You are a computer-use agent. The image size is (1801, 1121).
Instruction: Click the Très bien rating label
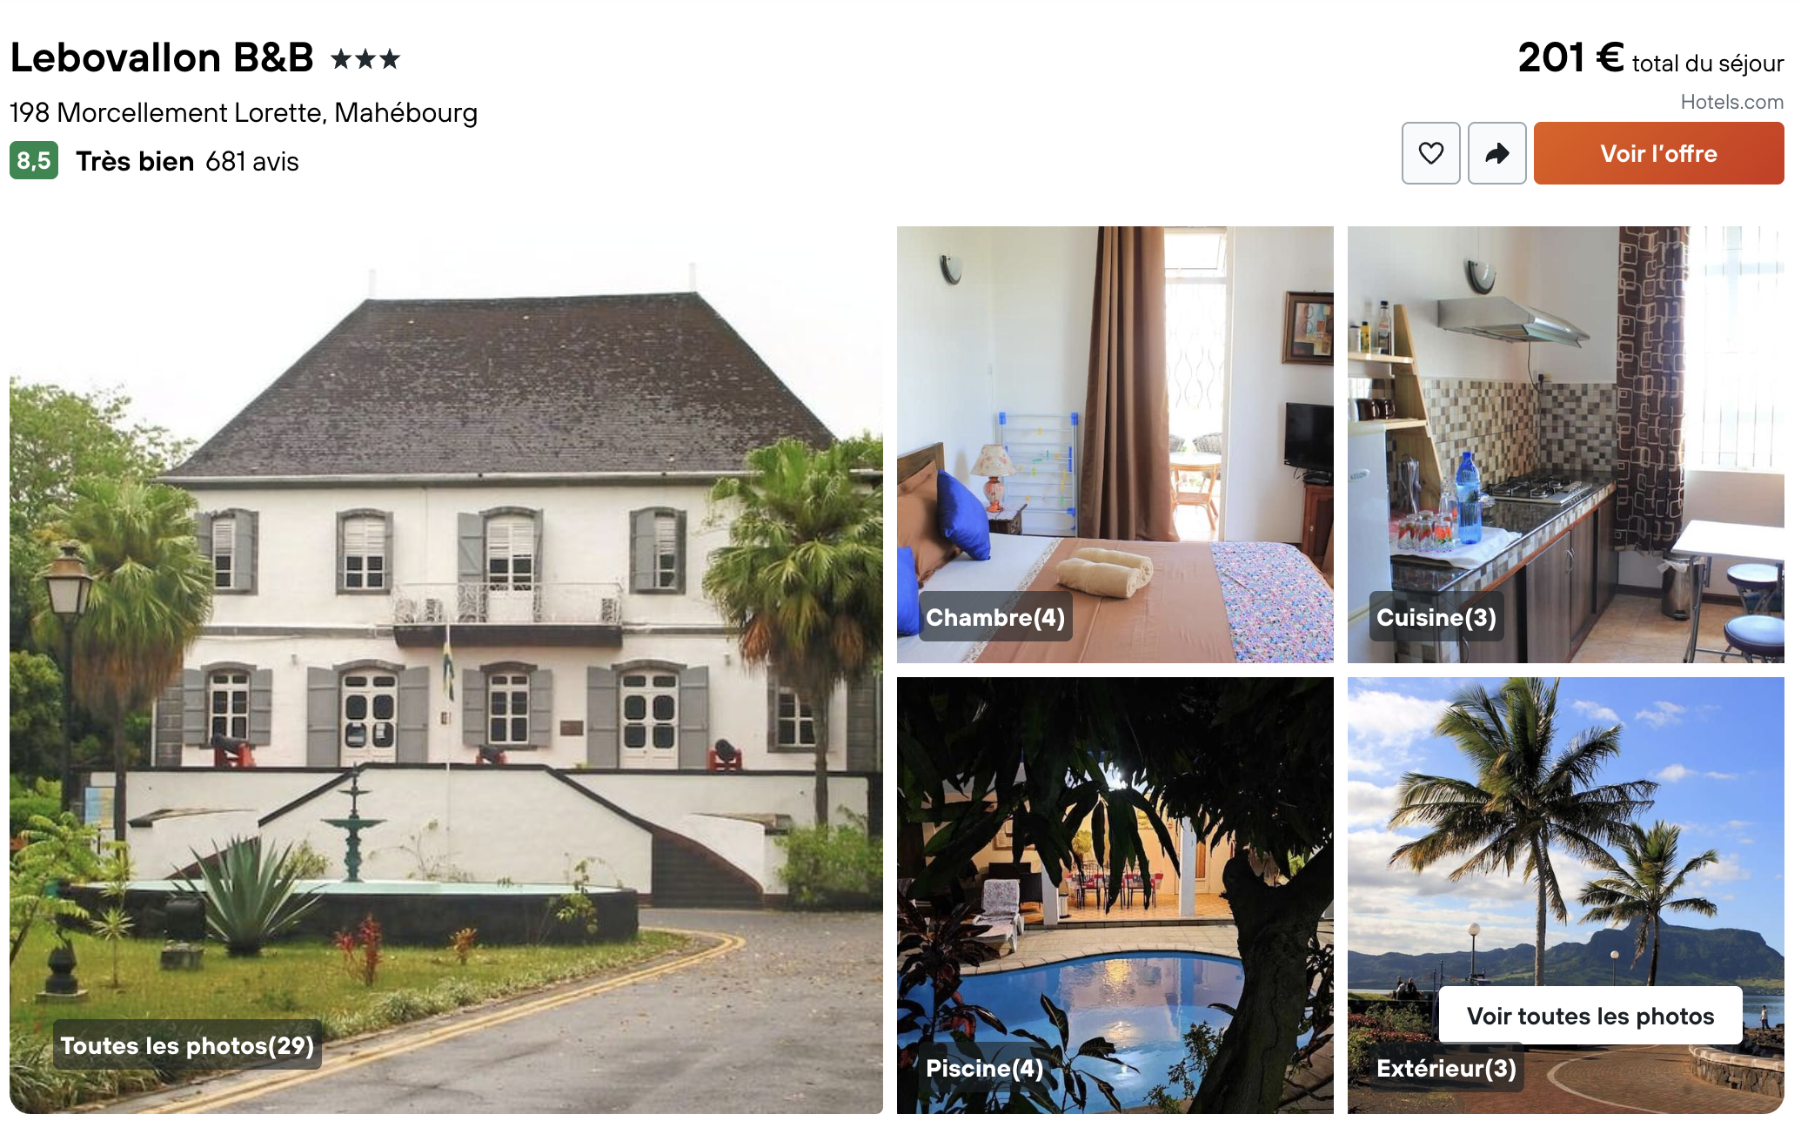point(135,162)
